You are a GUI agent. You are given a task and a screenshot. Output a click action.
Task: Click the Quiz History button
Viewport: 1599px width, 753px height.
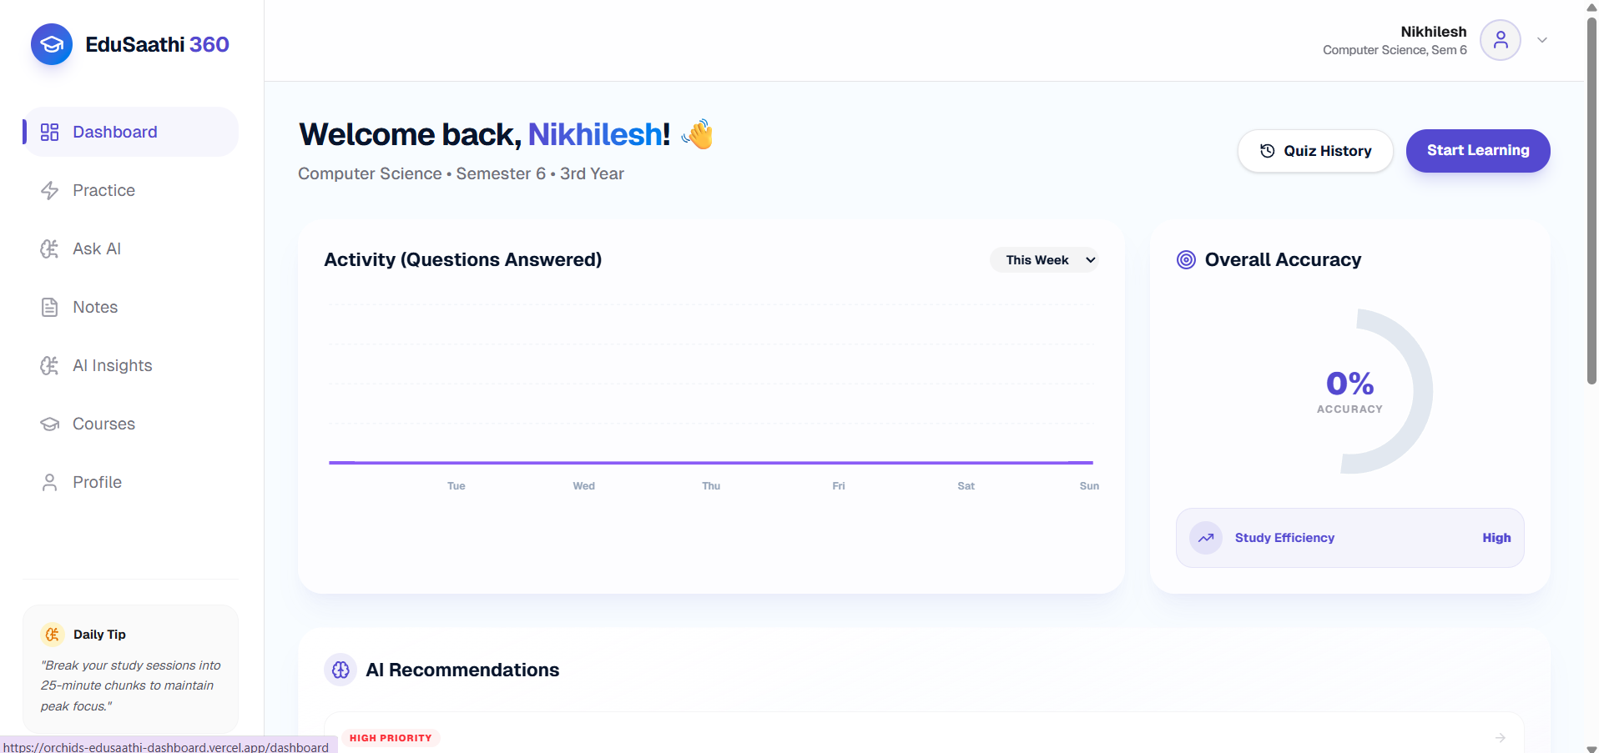point(1315,151)
